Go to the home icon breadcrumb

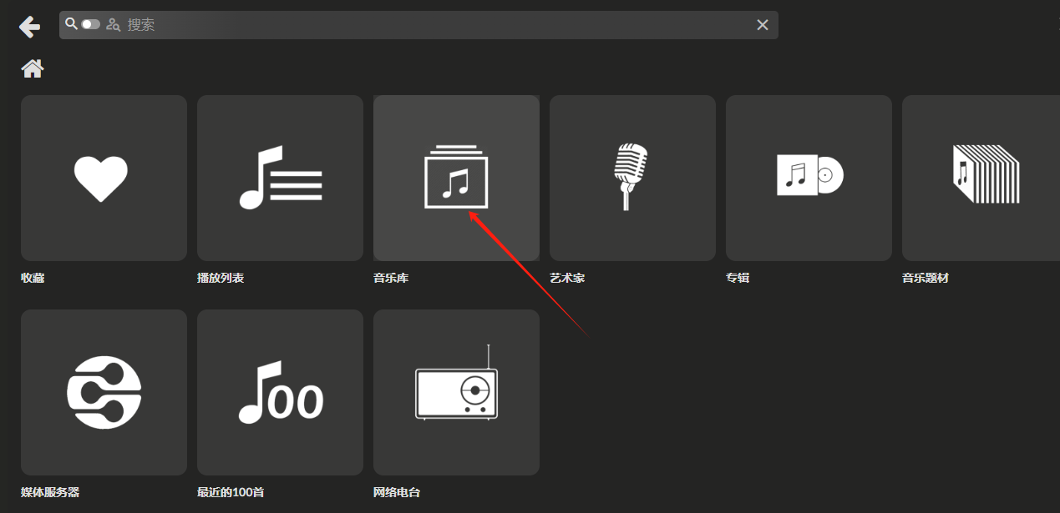coord(33,68)
